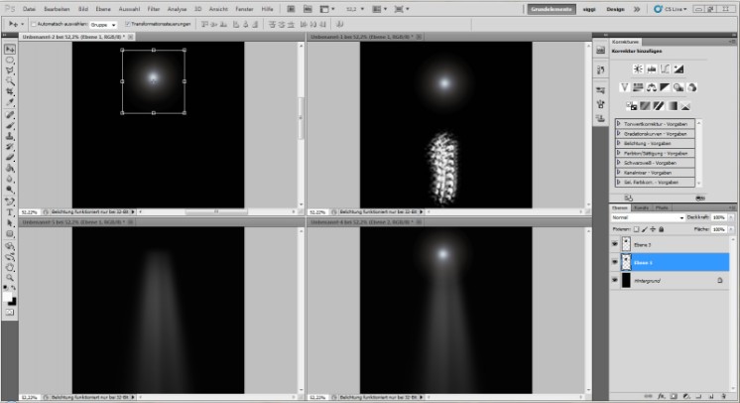Viewport: 740px width, 403px height.
Task: Expand Tonwertkorrektur - Vorgaben presets
Action: pyautogui.click(x=619, y=124)
